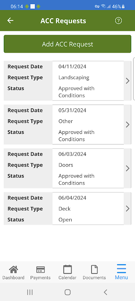Expand the Landscaping request chevron

127,81
